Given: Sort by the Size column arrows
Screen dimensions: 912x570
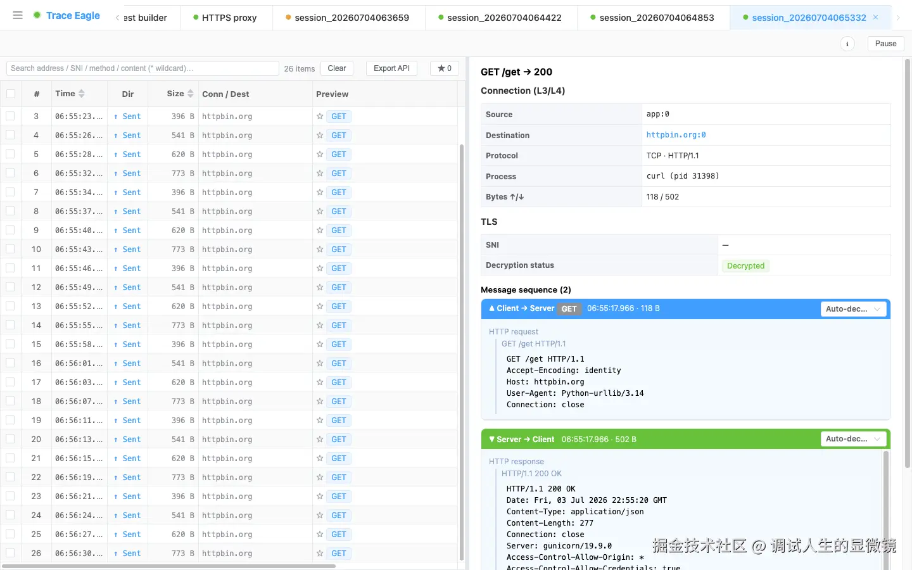Looking at the screenshot, I should (190, 94).
